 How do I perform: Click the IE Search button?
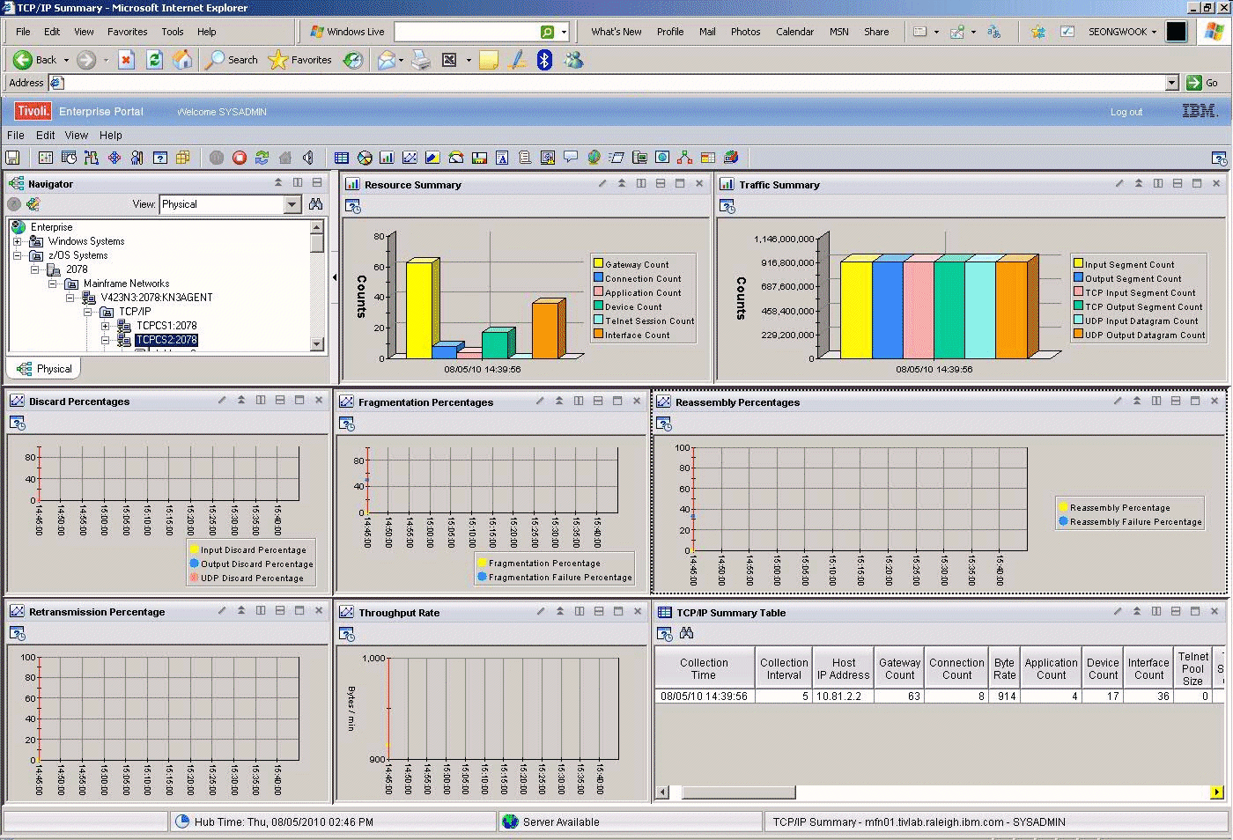tap(232, 60)
